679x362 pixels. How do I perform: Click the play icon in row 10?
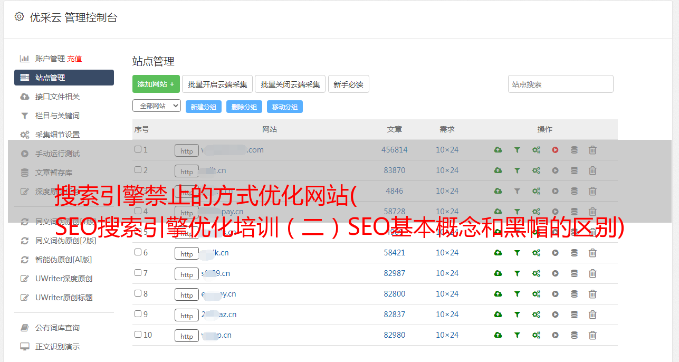[555, 335]
